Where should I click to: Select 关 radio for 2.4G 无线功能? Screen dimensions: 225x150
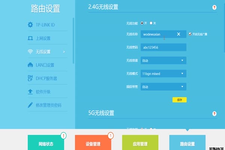151,23
